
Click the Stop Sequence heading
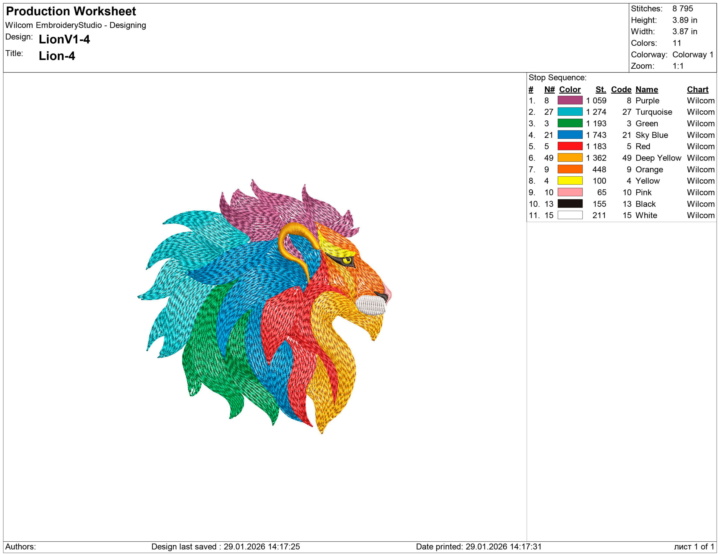pyautogui.click(x=557, y=78)
